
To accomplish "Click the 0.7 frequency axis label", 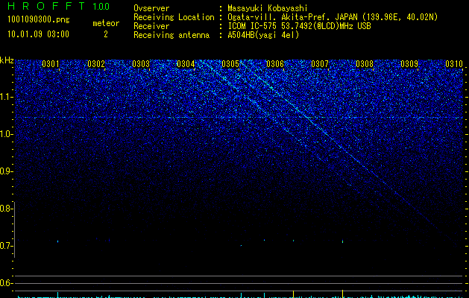I will pos(6,246).
